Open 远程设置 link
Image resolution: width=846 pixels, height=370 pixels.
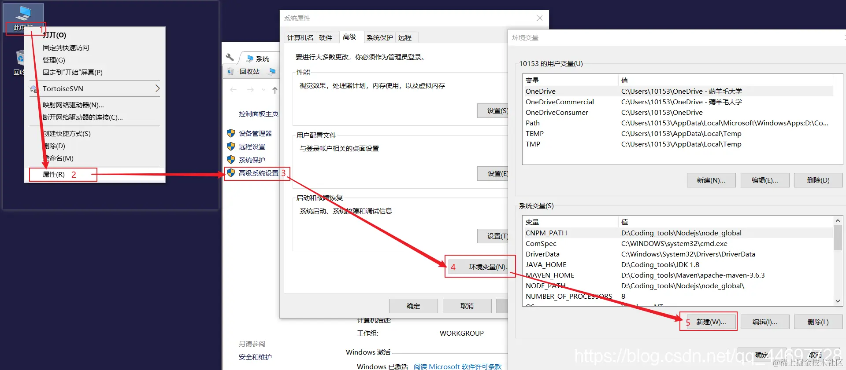(252, 147)
